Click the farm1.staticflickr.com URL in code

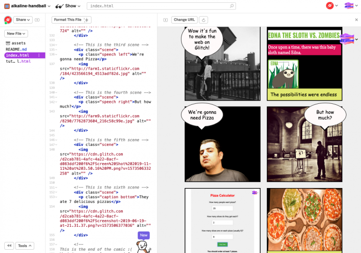pyautogui.click(x=99, y=71)
